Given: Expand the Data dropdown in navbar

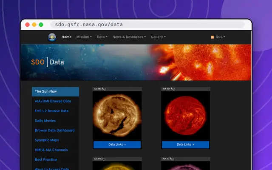Looking at the screenshot, I should tap(102, 37).
